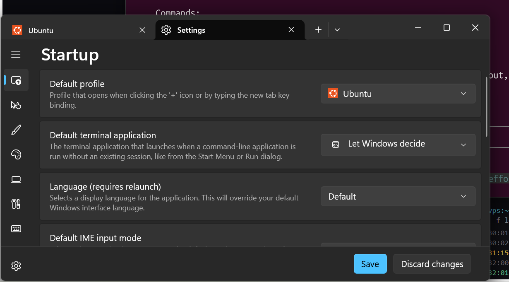Viewport: 509px width, 282px height.
Task: Toggle the tab dropdown chevron
Action: coord(337,30)
